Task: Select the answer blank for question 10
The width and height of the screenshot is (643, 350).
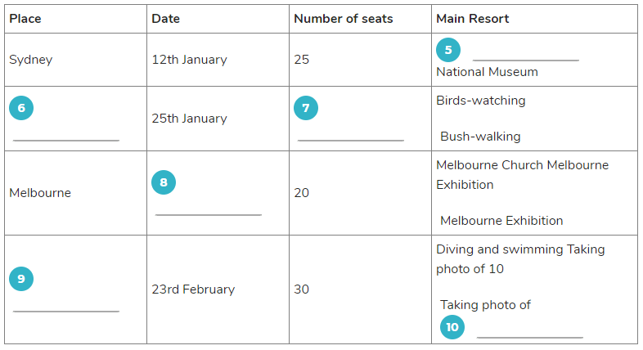Action: coord(530,337)
